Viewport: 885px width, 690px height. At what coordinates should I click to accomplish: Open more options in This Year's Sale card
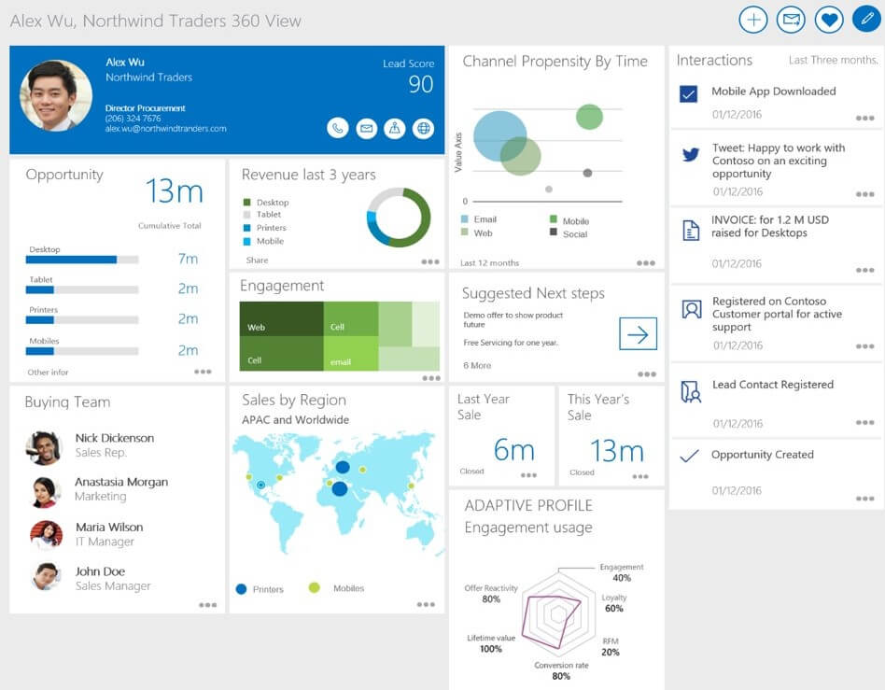click(640, 476)
